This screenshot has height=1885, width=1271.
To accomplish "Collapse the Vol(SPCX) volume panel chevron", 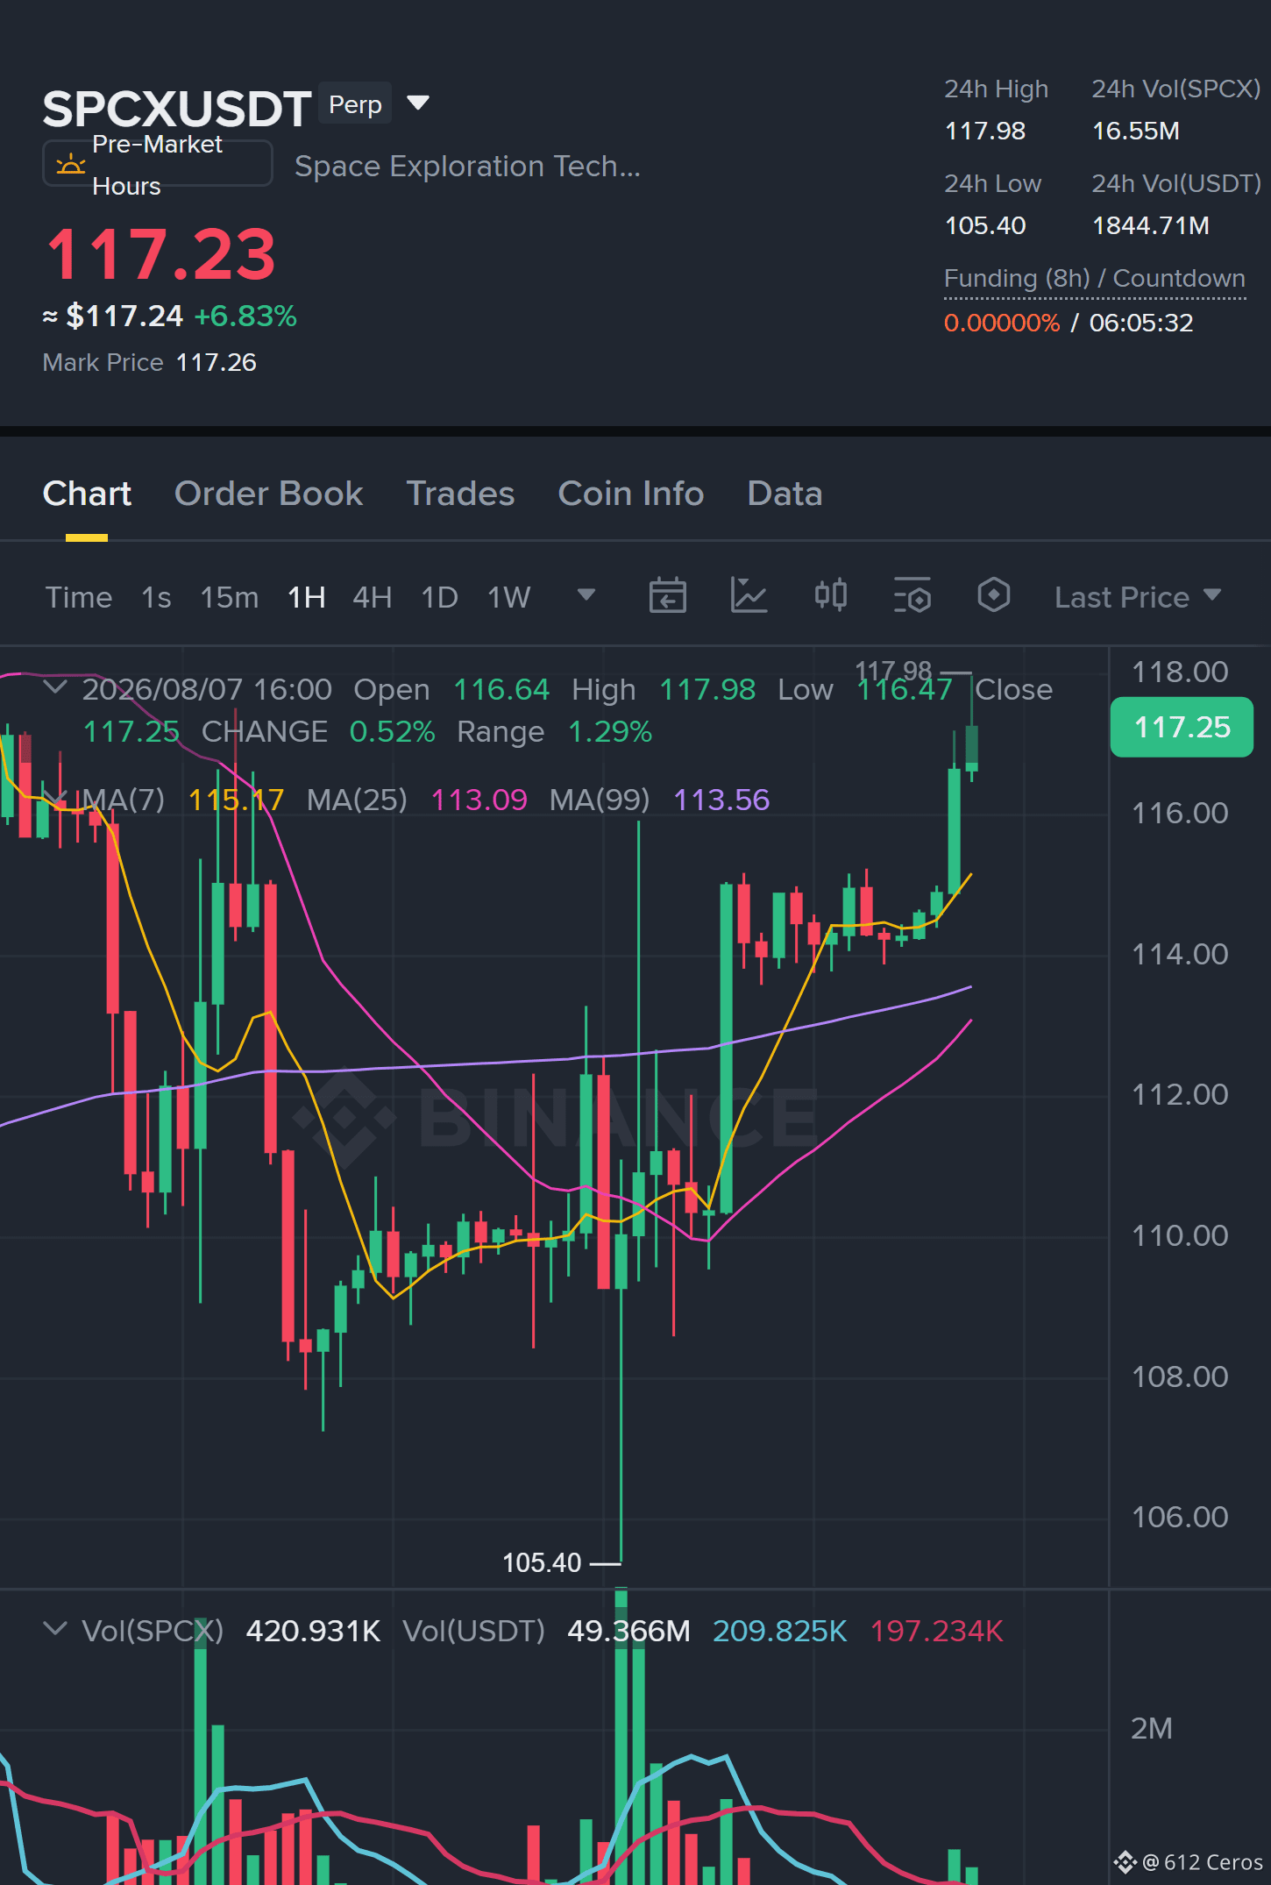I will [x=55, y=1629].
